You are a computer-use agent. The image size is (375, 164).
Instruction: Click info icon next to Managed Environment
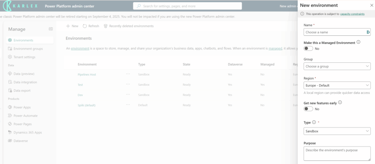(358, 42)
